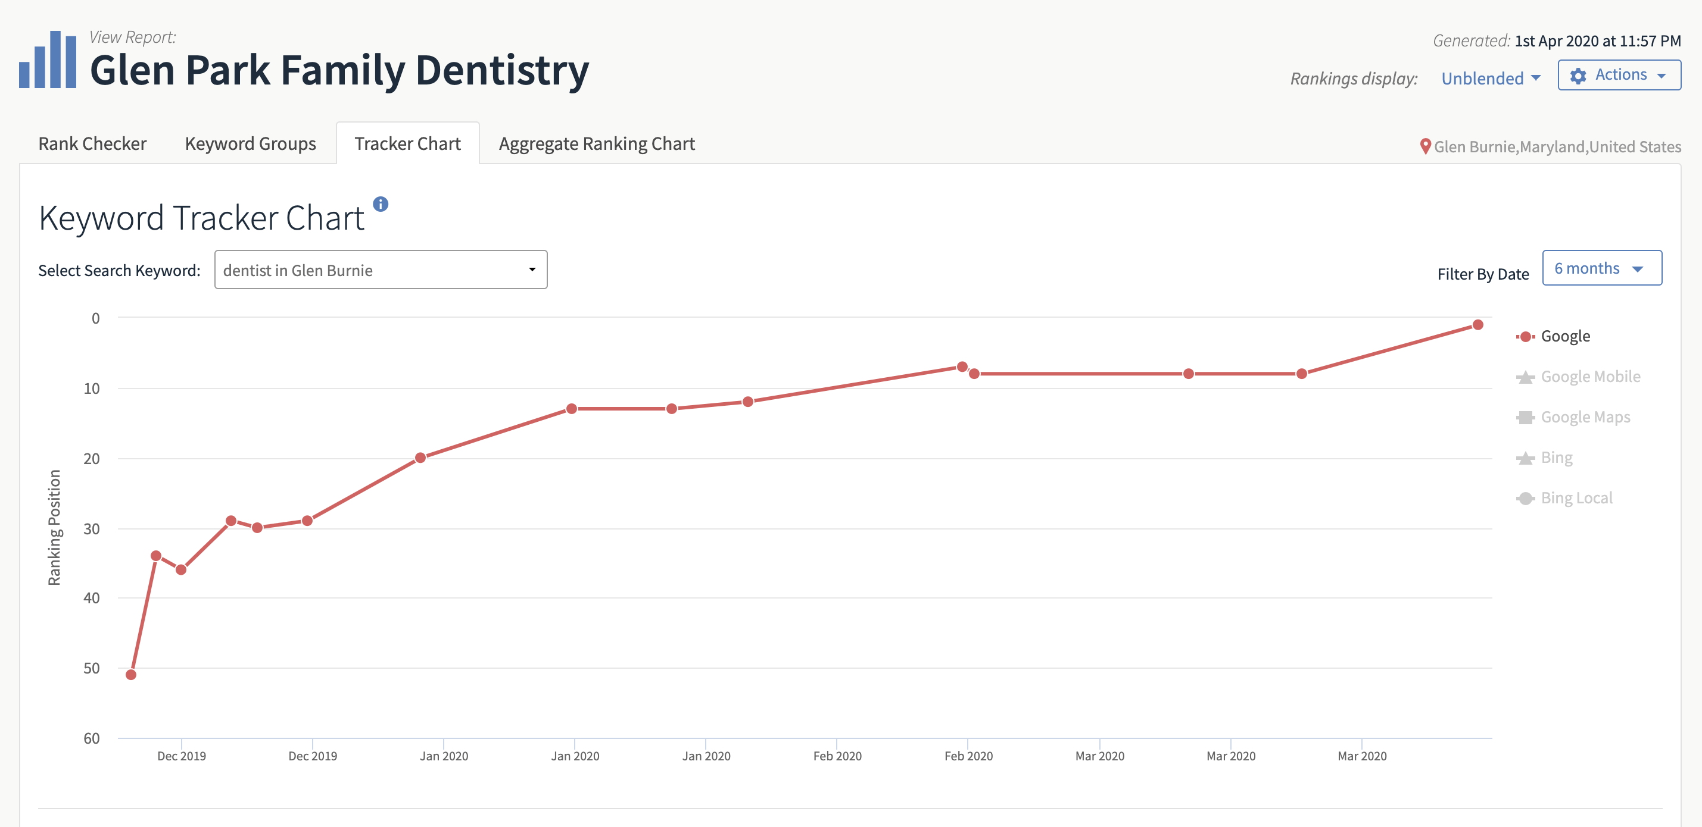Show the Google Mobile series

point(1590,377)
